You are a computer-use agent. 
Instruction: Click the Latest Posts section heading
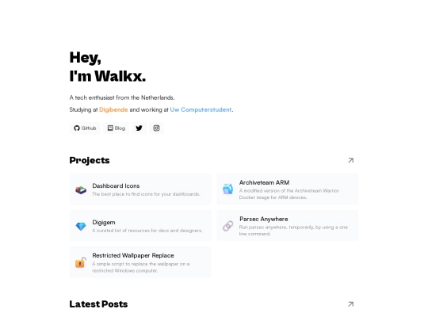(98, 304)
